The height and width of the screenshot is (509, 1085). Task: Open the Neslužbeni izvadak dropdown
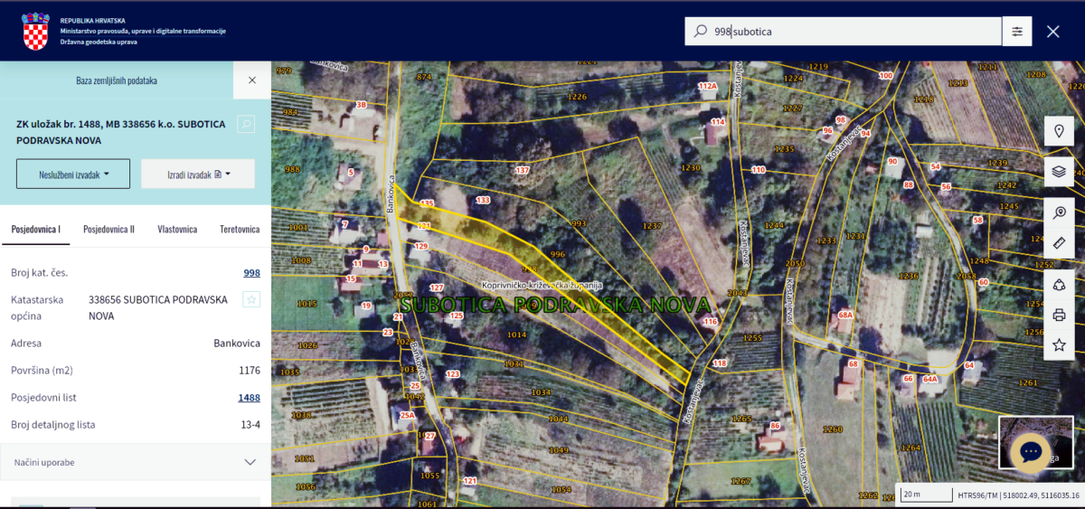tap(73, 174)
